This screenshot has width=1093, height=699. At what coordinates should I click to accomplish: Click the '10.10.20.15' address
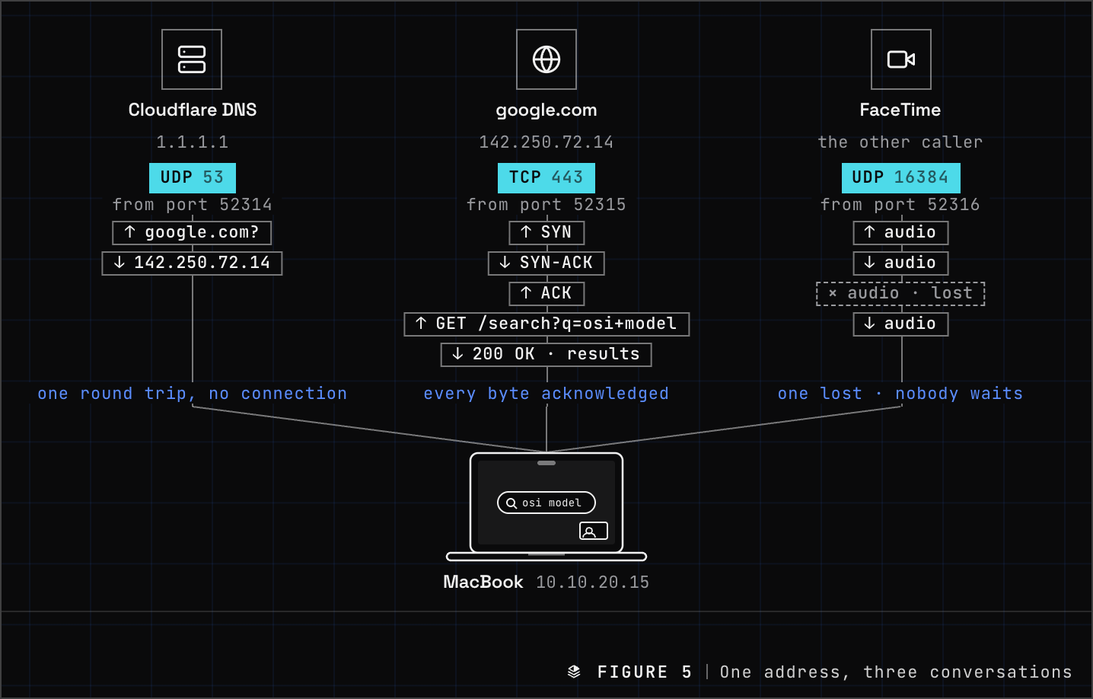(593, 582)
